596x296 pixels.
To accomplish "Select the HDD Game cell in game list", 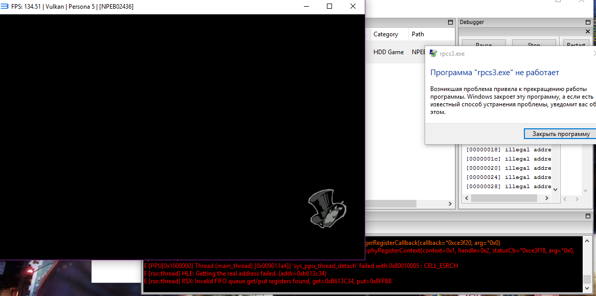I will pos(388,52).
